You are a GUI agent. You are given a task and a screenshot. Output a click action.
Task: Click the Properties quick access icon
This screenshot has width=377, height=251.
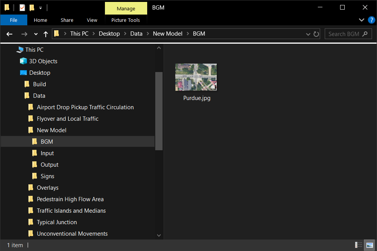tap(22, 8)
